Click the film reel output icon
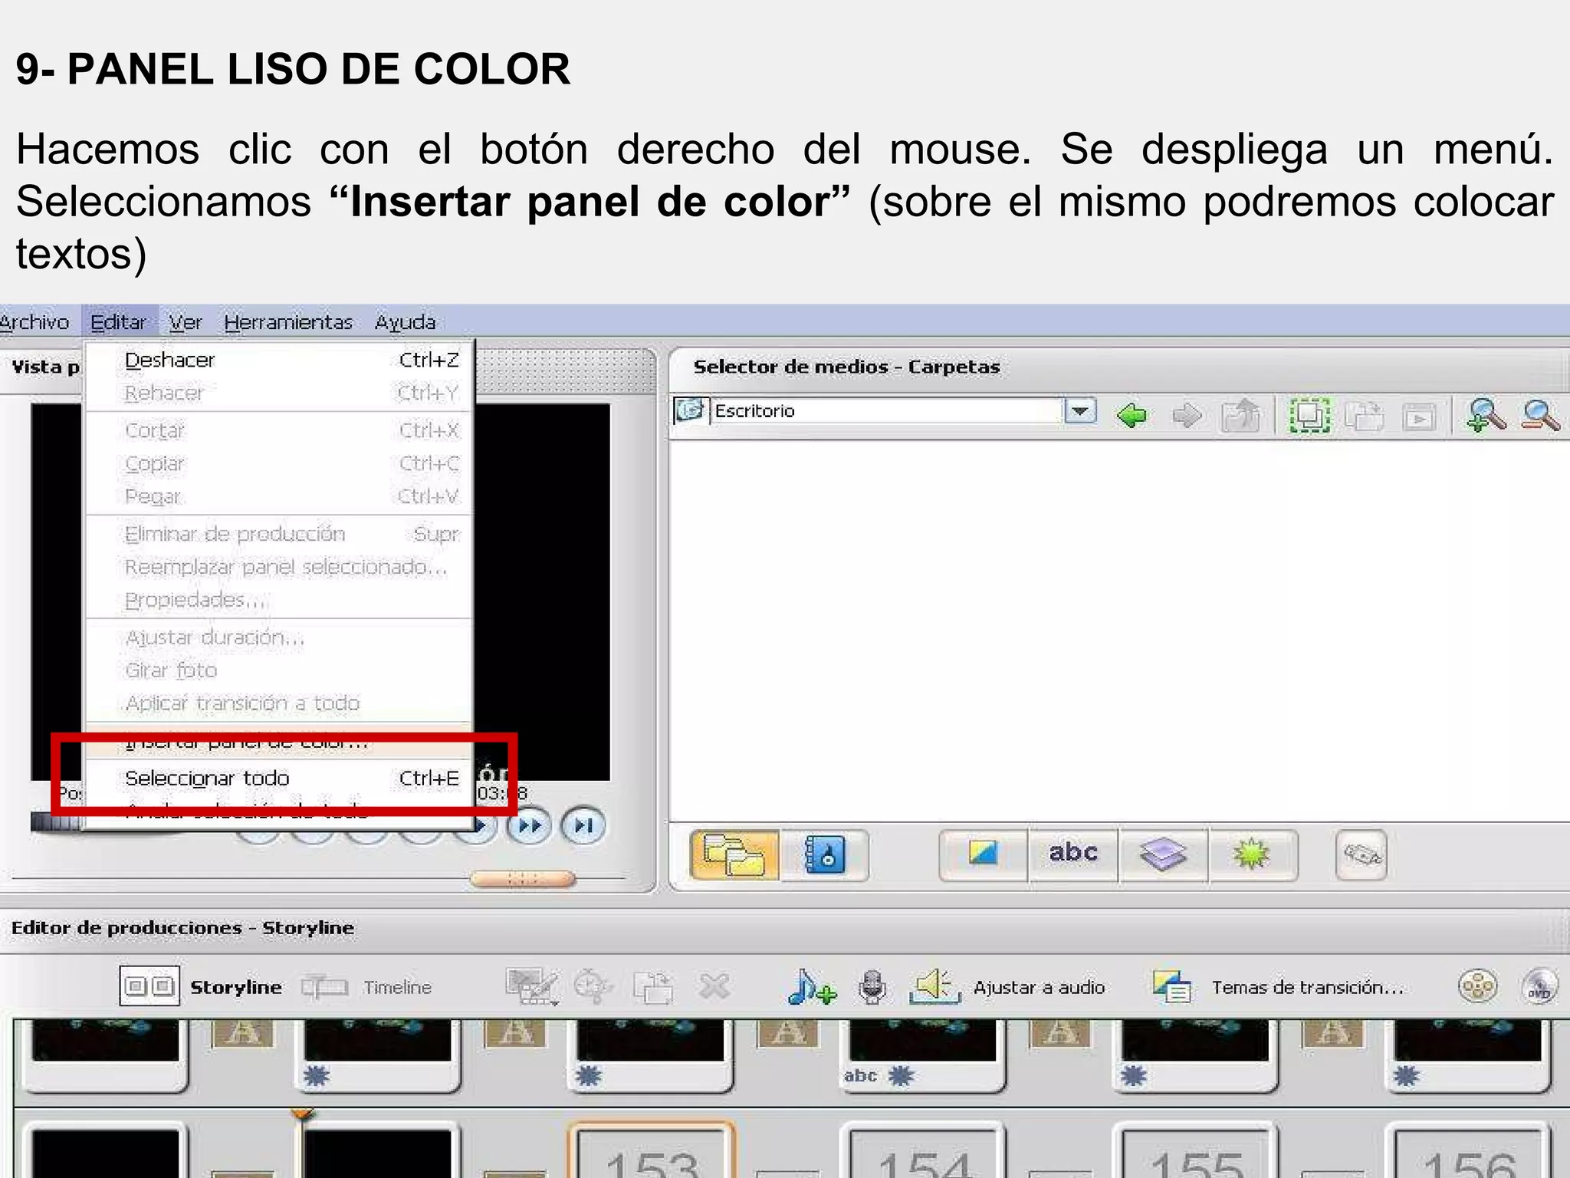Image resolution: width=1570 pixels, height=1178 pixels. click(1477, 986)
